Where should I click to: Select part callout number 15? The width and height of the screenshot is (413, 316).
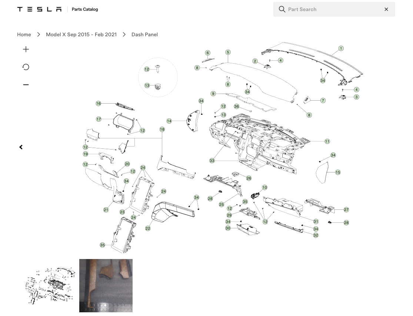click(x=338, y=172)
